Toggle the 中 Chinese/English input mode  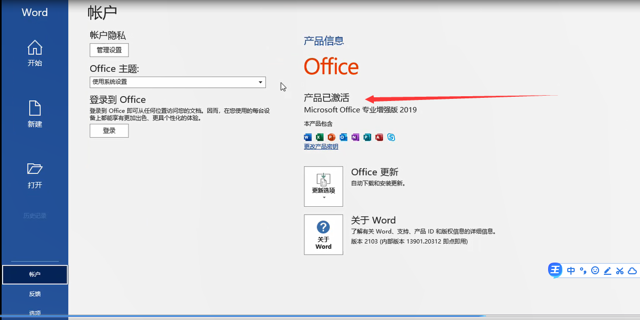[571, 271]
